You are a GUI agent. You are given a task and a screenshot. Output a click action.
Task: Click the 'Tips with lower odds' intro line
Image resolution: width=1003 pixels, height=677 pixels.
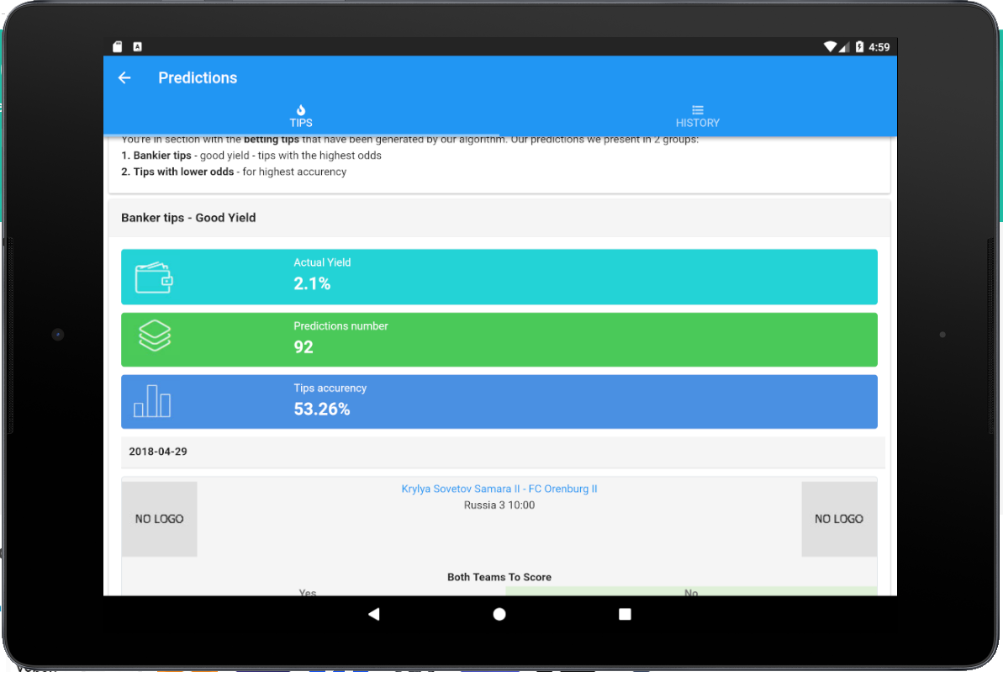tap(234, 172)
